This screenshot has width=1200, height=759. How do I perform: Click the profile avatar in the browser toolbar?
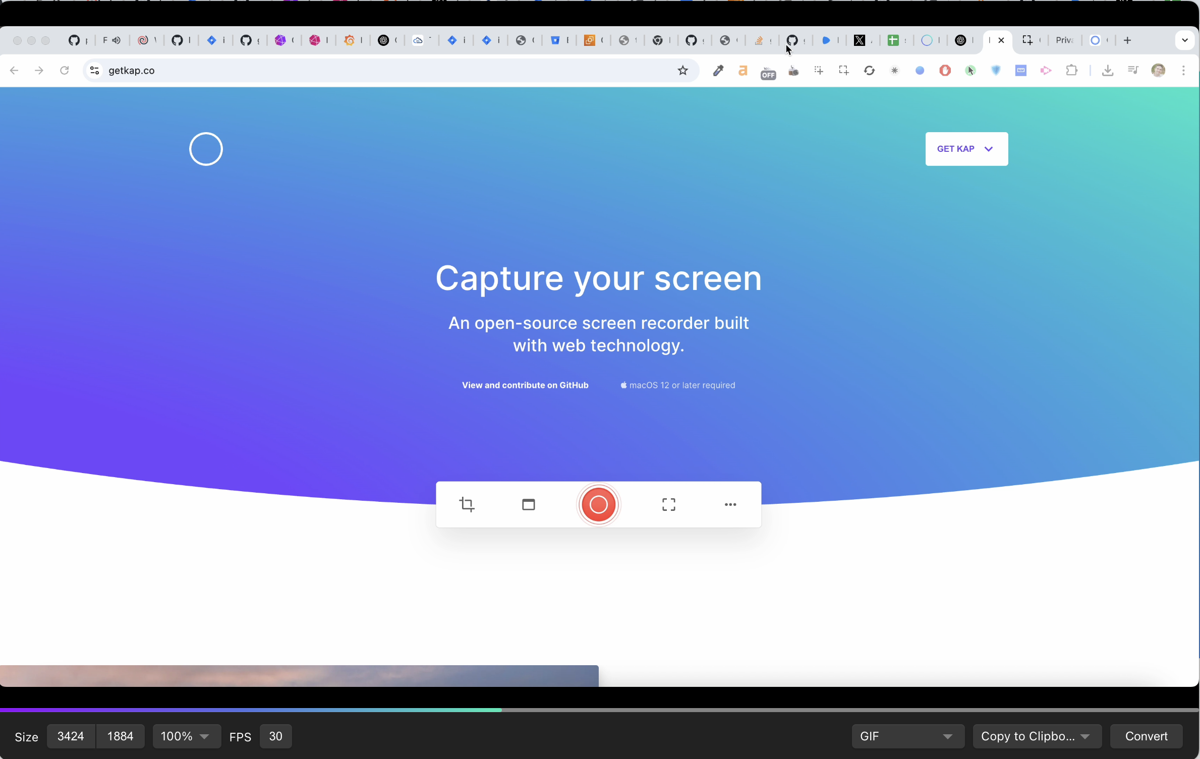(x=1158, y=71)
